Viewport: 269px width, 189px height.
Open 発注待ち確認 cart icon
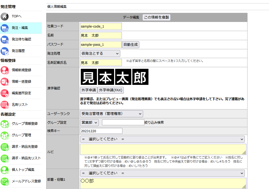click(5, 39)
